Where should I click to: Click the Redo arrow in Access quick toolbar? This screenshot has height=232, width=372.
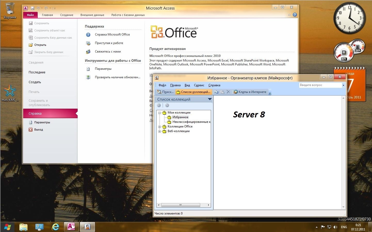click(46, 8)
